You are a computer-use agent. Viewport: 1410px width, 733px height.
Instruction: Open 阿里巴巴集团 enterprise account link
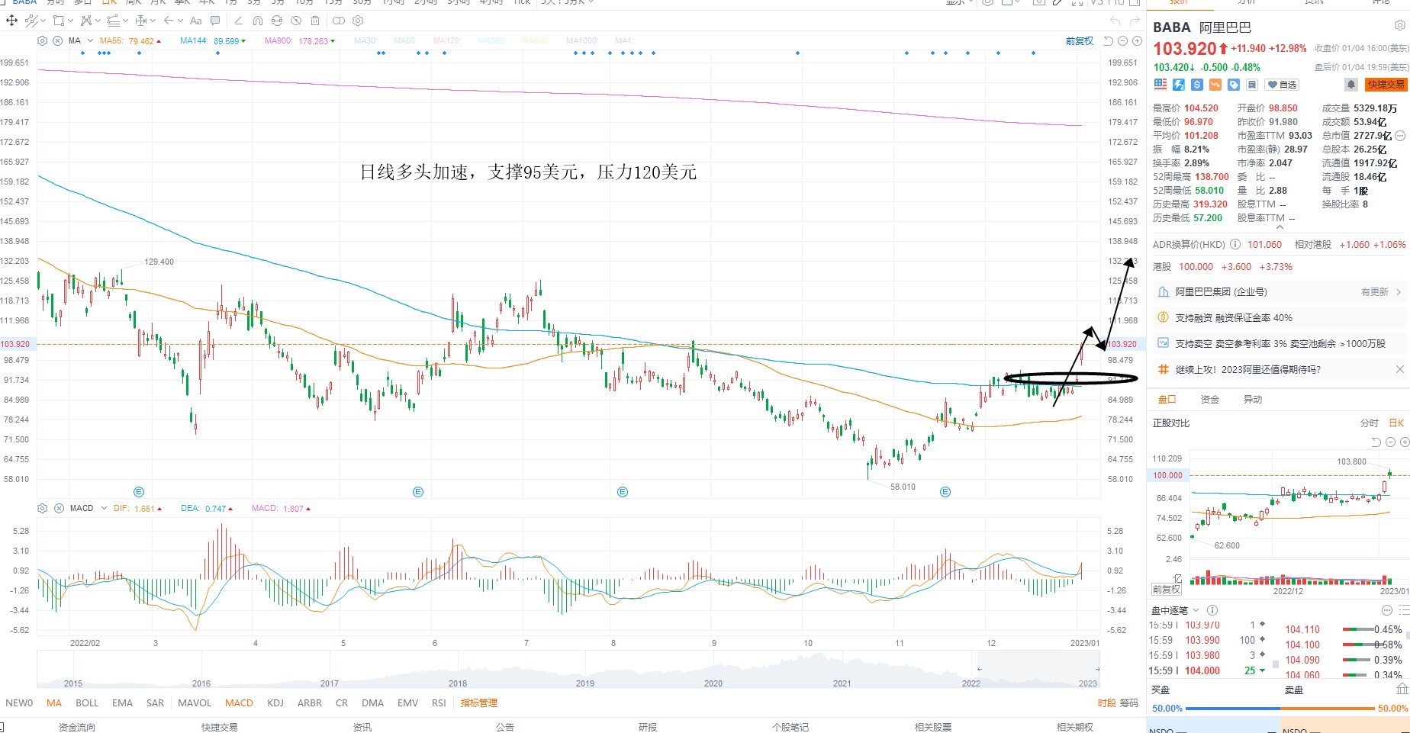tap(1280, 292)
